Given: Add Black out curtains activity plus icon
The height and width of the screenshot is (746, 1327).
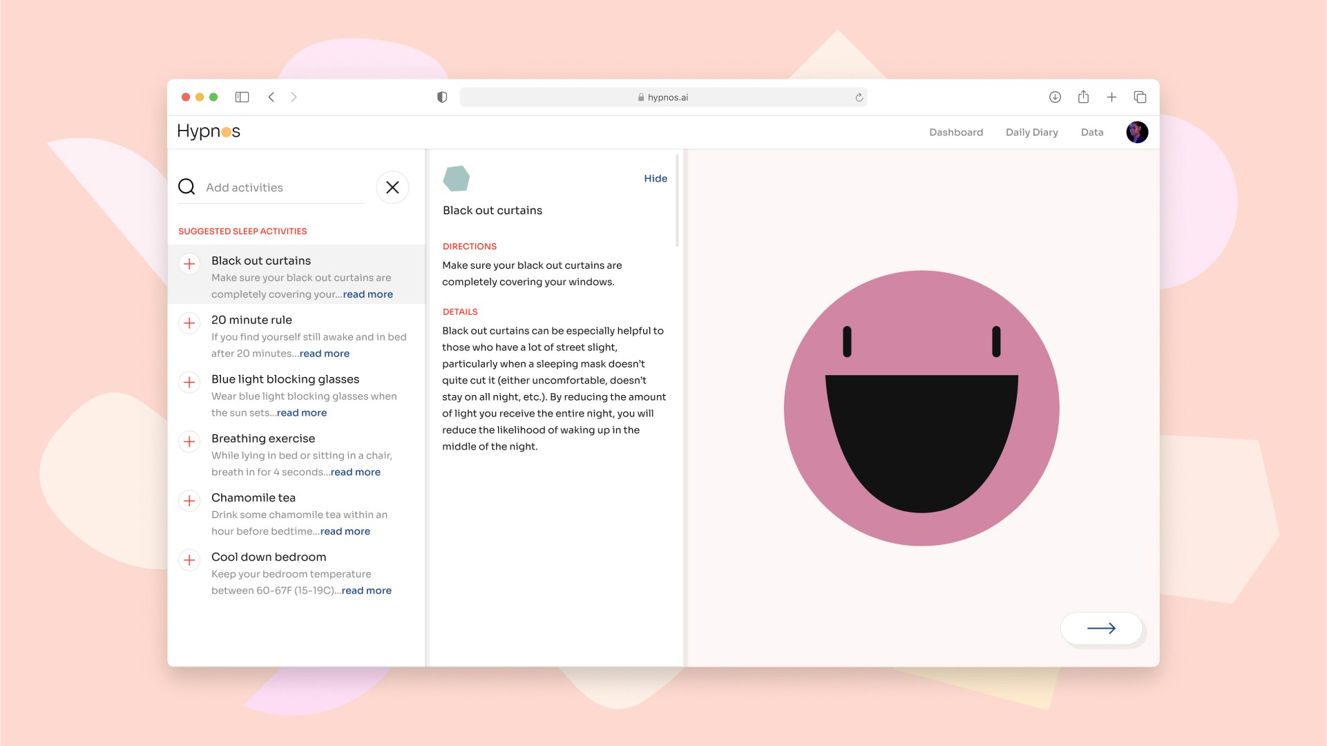Looking at the screenshot, I should (189, 264).
